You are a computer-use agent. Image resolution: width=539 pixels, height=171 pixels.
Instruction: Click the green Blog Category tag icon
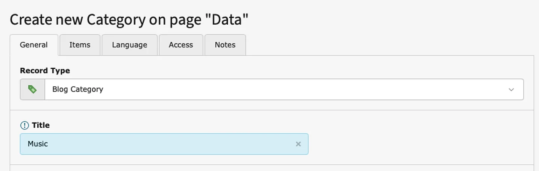point(33,89)
